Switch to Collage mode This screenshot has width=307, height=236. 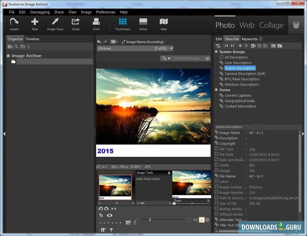click(x=271, y=25)
